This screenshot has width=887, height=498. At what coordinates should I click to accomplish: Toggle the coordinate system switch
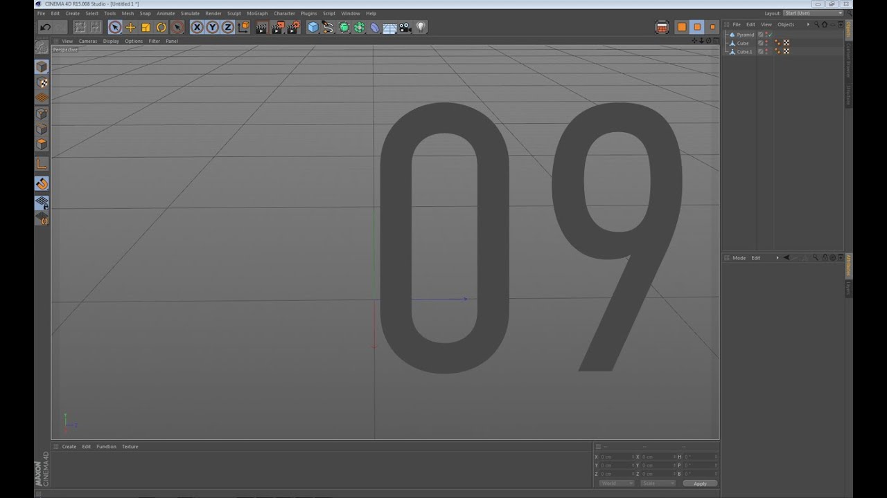click(x=243, y=27)
